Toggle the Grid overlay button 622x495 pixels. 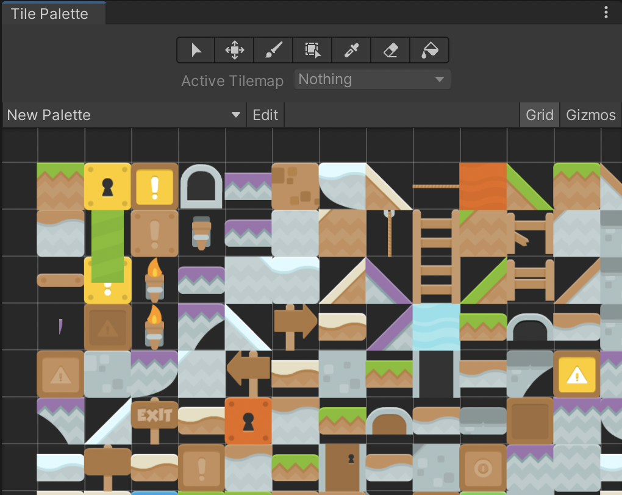coord(540,115)
